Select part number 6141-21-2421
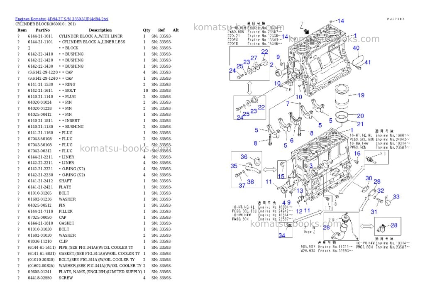This screenshot has width=425, height=301. [x=40, y=187]
